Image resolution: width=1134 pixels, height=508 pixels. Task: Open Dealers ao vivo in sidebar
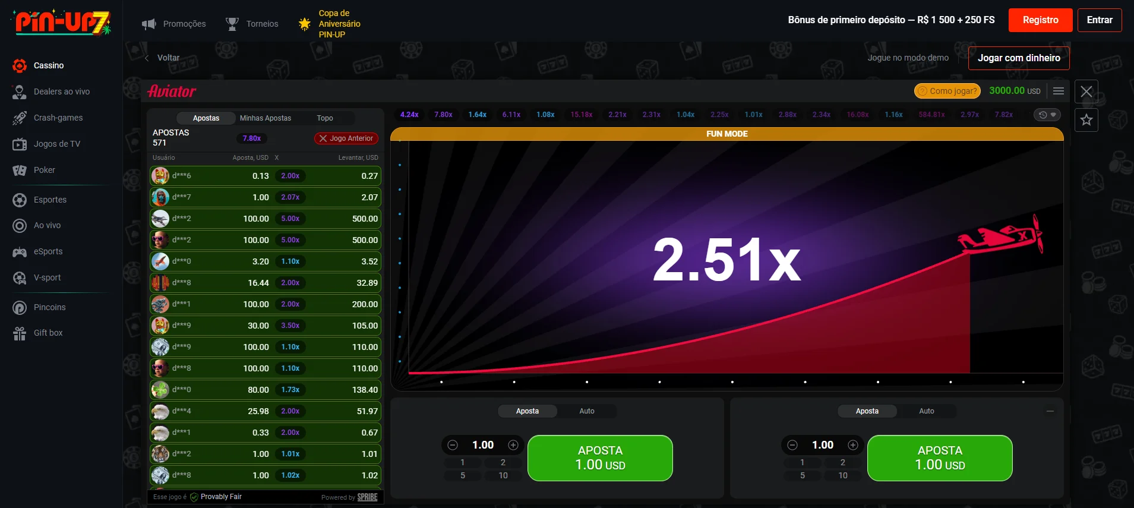(x=51, y=91)
